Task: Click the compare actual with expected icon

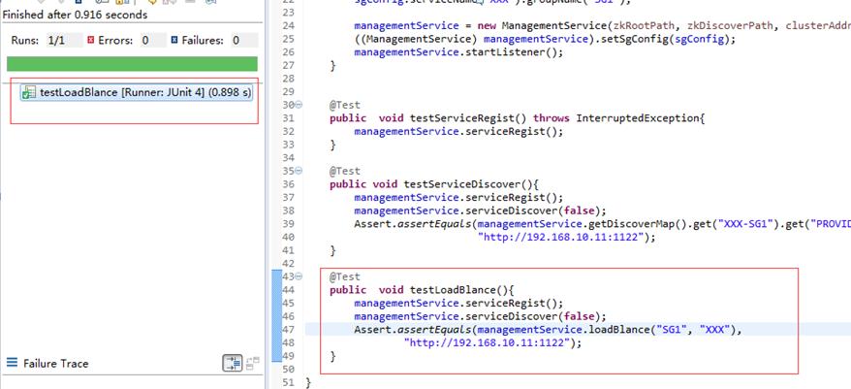Action: tap(253, 364)
